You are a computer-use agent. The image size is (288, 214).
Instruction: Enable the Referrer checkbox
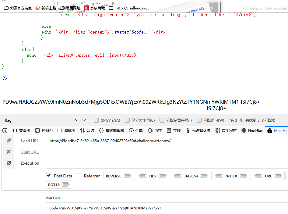coord(79,176)
